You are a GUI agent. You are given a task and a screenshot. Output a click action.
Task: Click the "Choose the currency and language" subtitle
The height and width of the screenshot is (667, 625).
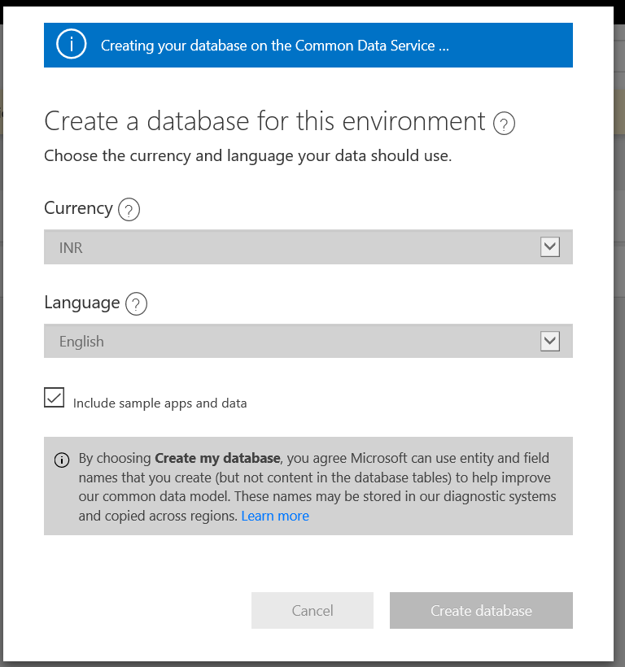pyautogui.click(x=247, y=156)
